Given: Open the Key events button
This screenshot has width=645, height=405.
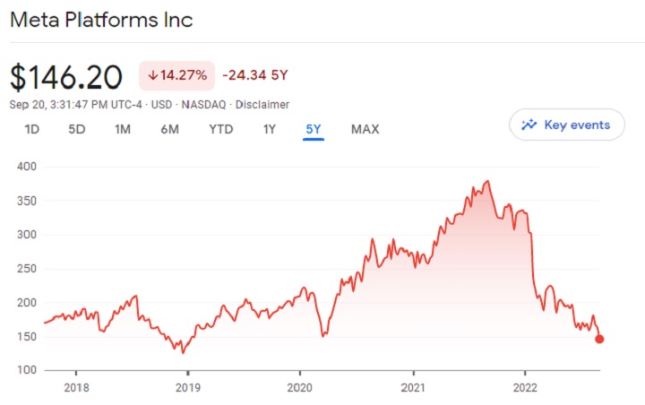Looking at the screenshot, I should (565, 125).
